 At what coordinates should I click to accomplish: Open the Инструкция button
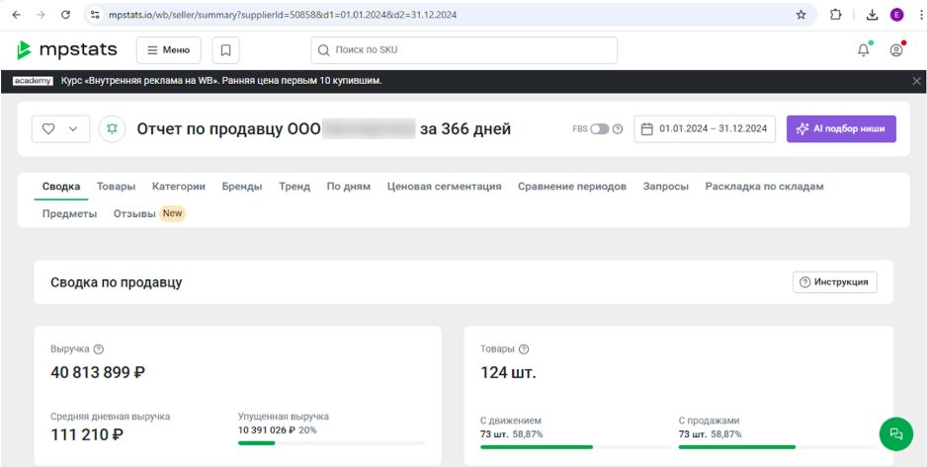point(834,282)
